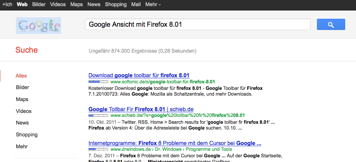Open Mail from the top bar

(136, 5)
